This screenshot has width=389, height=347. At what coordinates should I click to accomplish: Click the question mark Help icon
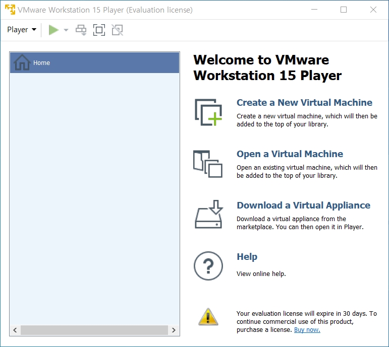tap(208, 266)
